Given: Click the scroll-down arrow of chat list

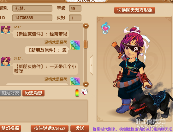Looking at the screenshot, I should point(86,84).
